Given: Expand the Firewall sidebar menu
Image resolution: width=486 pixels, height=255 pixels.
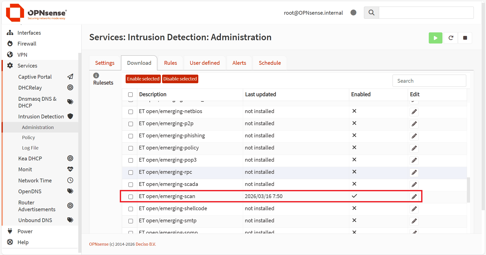Looking at the screenshot, I should coord(27,44).
